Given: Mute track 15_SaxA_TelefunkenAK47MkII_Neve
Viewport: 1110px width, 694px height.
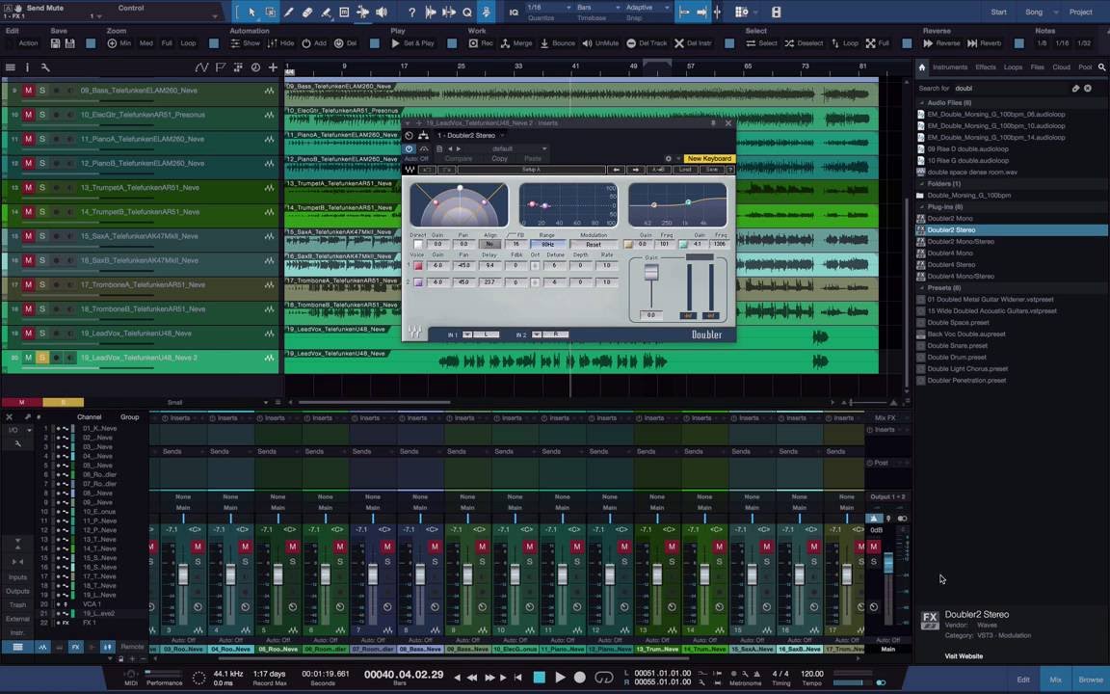Looking at the screenshot, I should [x=28, y=236].
